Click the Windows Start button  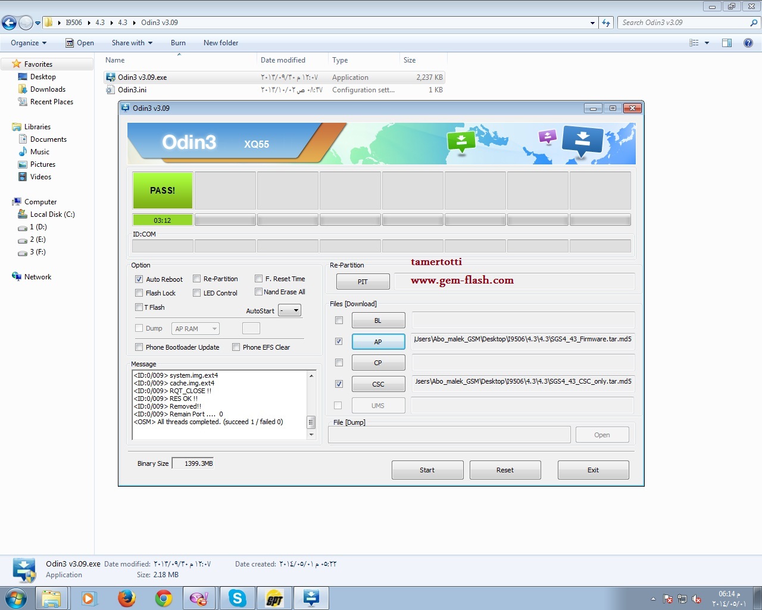pos(16,598)
